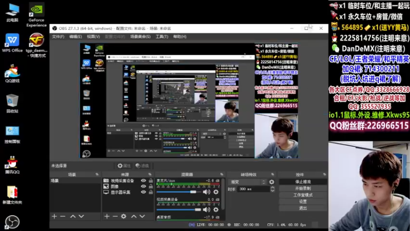The height and width of the screenshot is (231, 410).
Task: Select the 回收站 recycle bin icon
Action: pyautogui.click(x=12, y=104)
